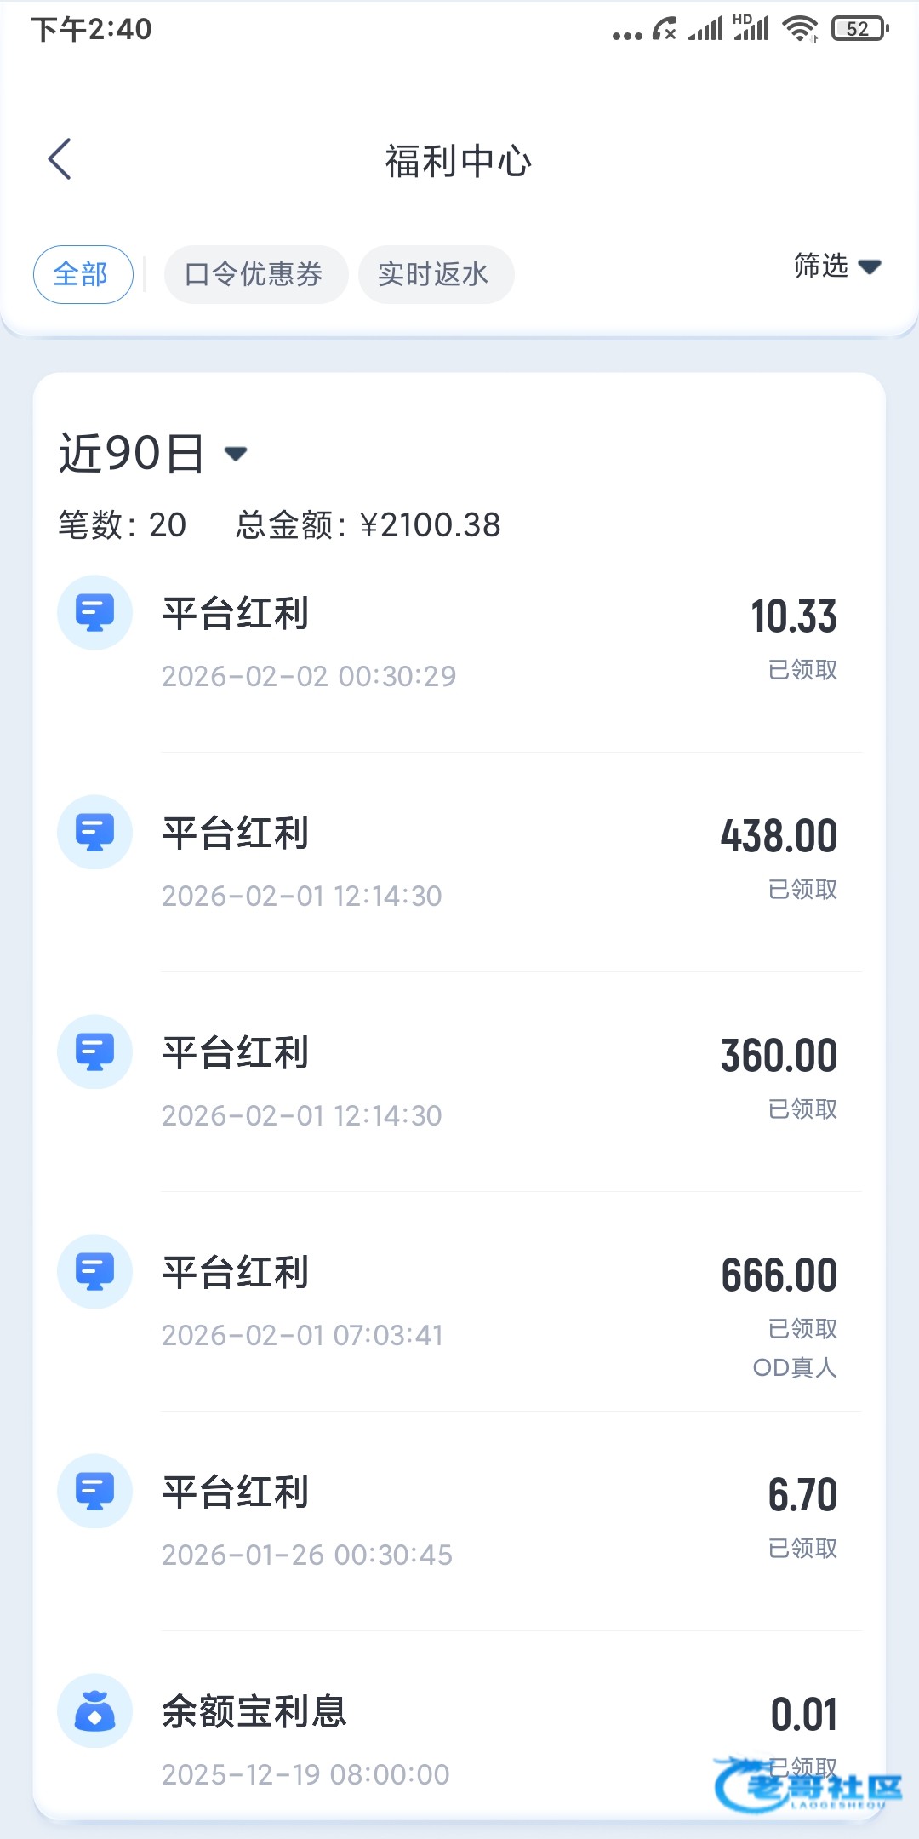Screen dimensions: 919x1839
Task: Tap the 666.00 platform bonus icon
Action: tap(94, 1272)
